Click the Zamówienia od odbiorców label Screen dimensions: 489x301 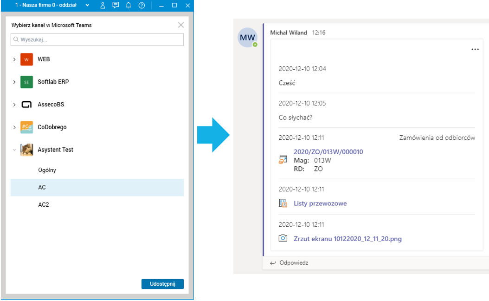tap(437, 137)
